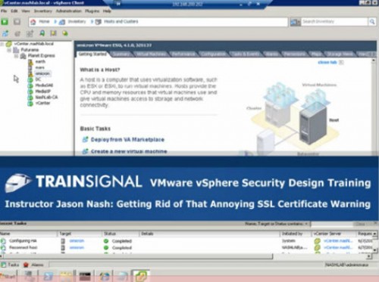Select the DC virtual machine icon
379x282 pixels.
pos(30,79)
